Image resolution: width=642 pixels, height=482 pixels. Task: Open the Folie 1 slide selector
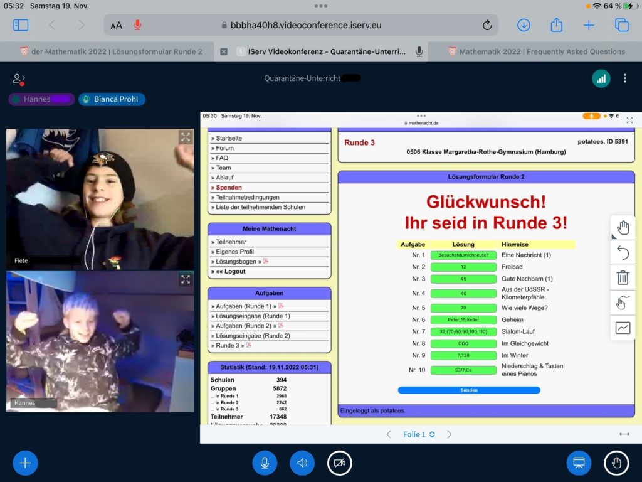click(419, 434)
